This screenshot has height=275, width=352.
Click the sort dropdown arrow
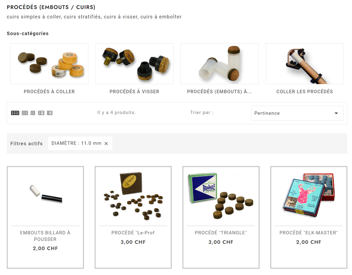tap(336, 113)
